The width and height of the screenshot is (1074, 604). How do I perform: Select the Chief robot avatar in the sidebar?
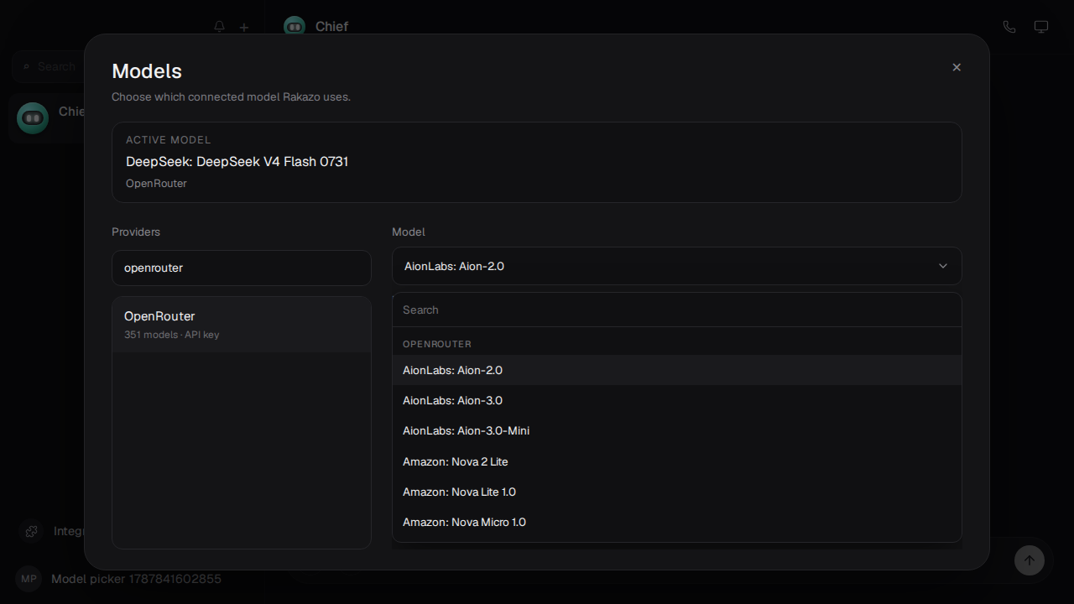point(33,118)
